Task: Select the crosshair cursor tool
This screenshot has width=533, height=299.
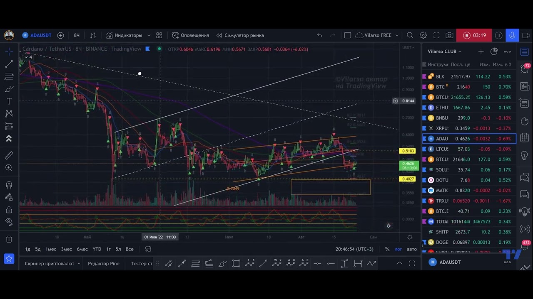Action: [9, 51]
